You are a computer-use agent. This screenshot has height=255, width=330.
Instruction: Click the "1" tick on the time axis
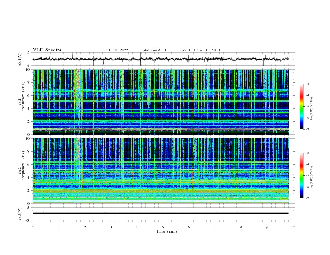tap(59, 227)
